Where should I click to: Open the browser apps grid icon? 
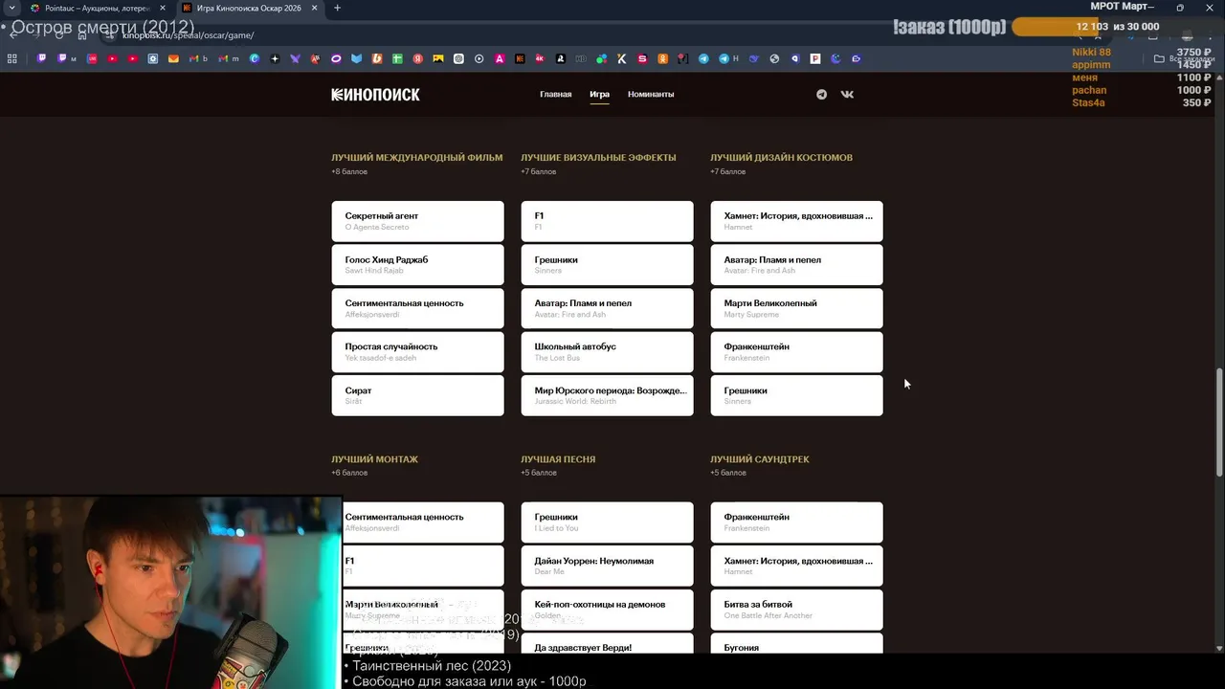[x=11, y=58]
